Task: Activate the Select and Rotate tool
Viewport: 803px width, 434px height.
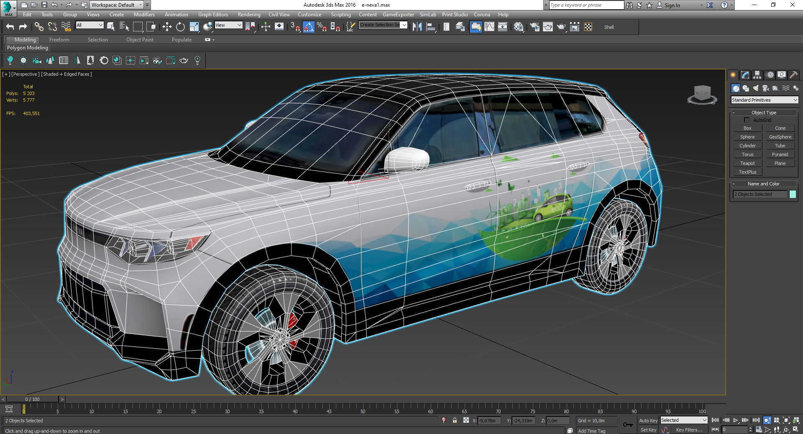Action: (x=180, y=27)
